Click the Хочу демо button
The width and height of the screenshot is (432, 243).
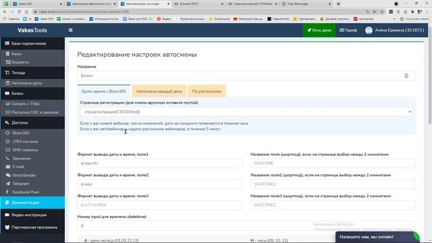[319, 30]
